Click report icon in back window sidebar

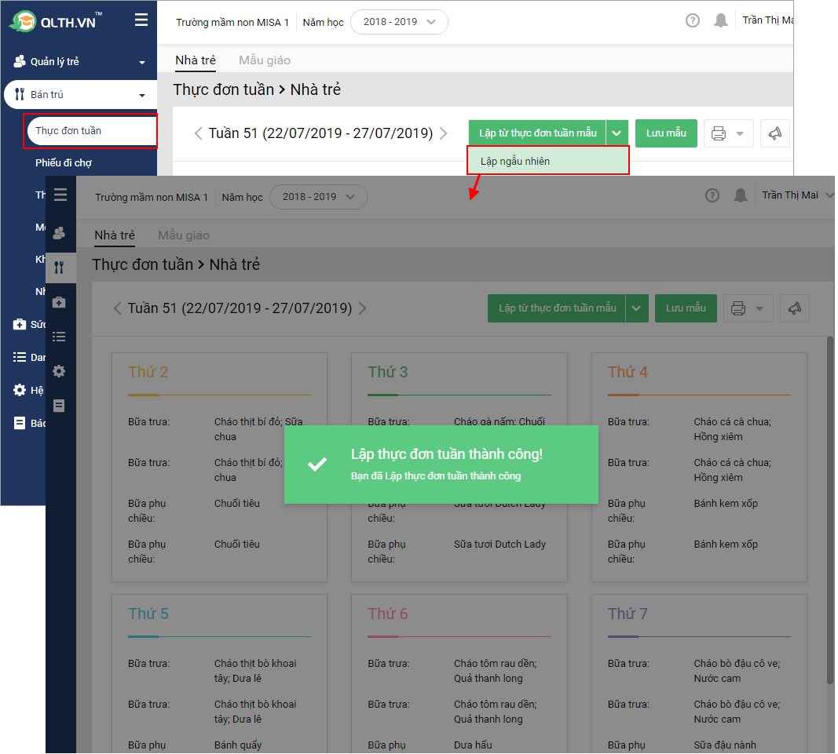pos(19,423)
